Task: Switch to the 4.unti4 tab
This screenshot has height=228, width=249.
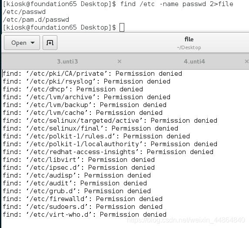Action: coord(194,61)
